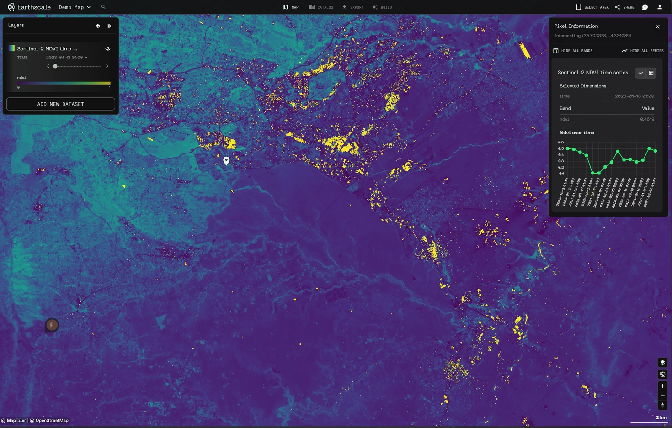
Task: Switch to the Export tab
Action: 353,7
